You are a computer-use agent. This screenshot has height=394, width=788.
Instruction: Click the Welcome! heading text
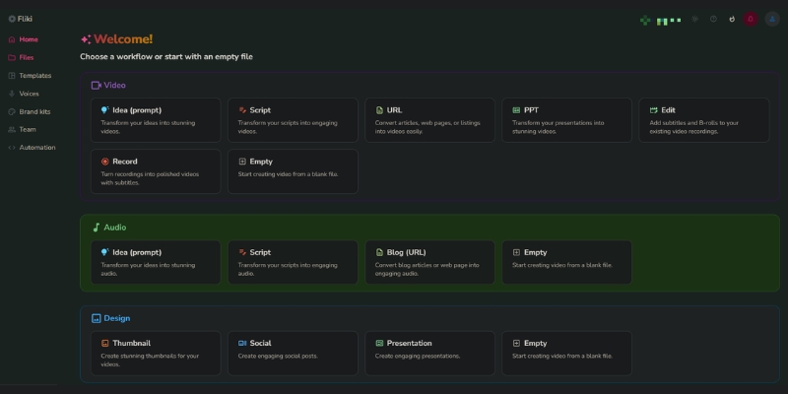(123, 39)
